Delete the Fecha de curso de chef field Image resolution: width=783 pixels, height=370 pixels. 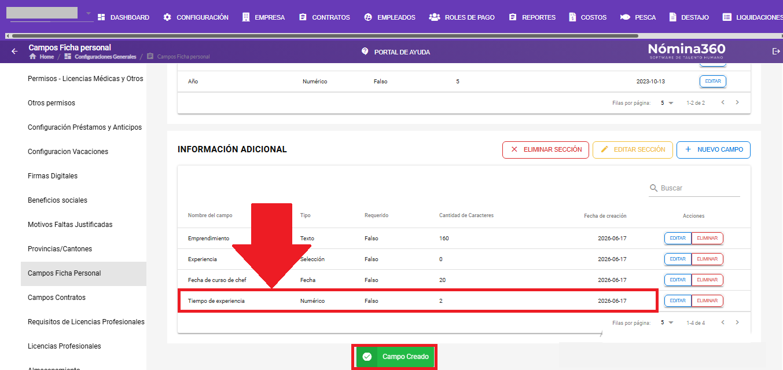pos(707,280)
